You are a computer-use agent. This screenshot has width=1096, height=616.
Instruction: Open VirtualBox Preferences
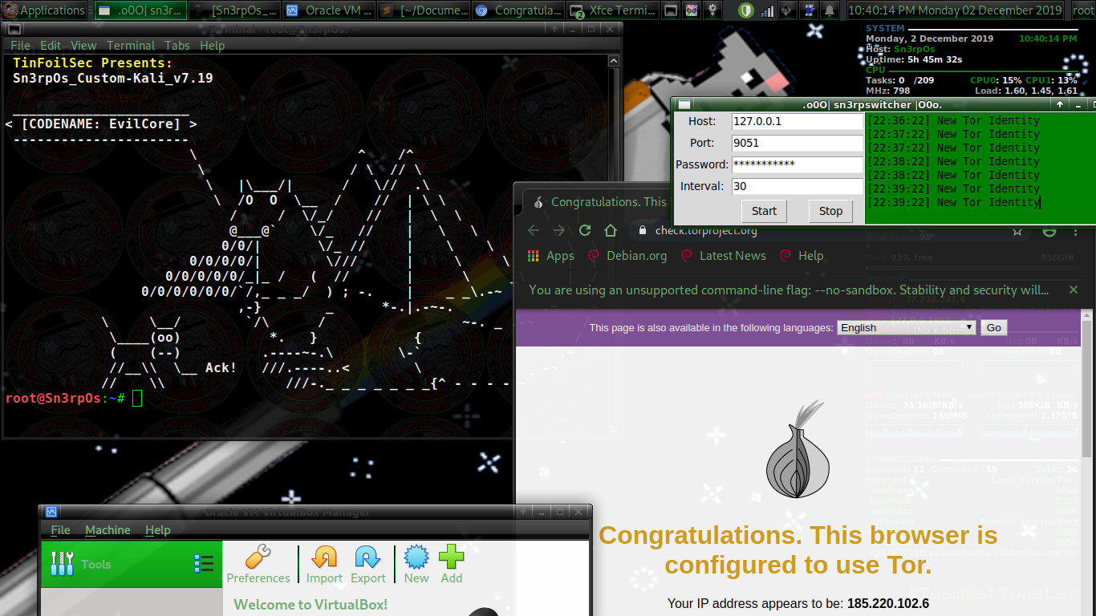(x=258, y=565)
